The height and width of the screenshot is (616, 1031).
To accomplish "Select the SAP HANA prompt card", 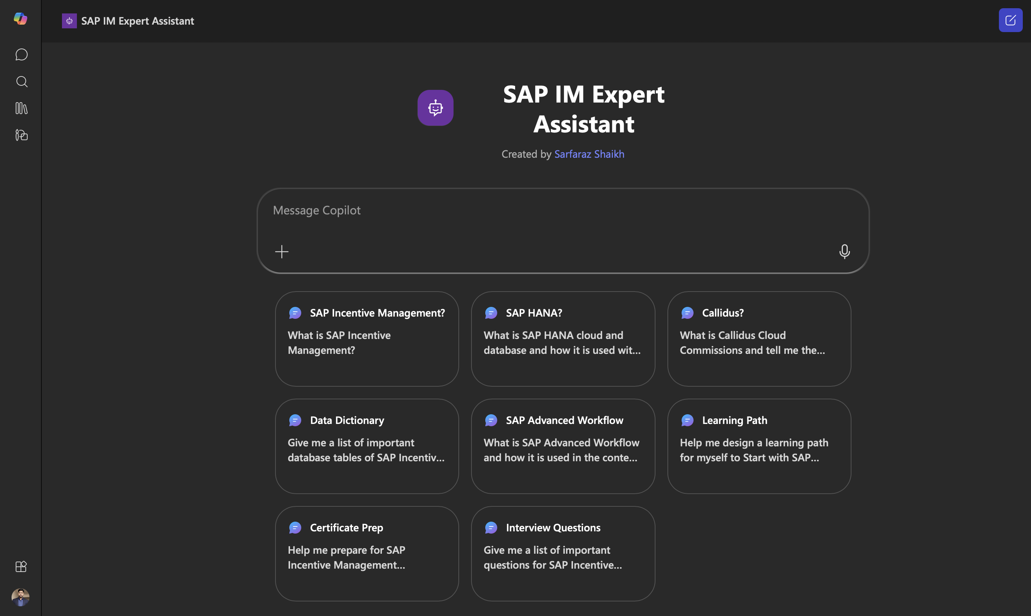I will click(x=563, y=338).
